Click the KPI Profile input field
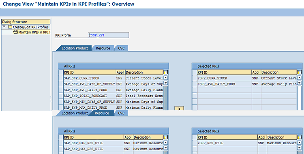Image resolution: width=304 pixels, height=154 pixels. 108,35
